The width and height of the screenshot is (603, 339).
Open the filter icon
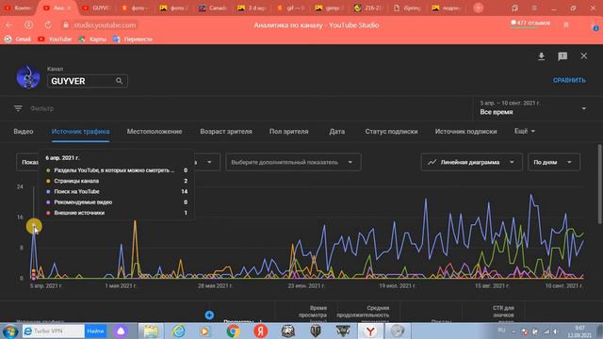[x=18, y=108]
